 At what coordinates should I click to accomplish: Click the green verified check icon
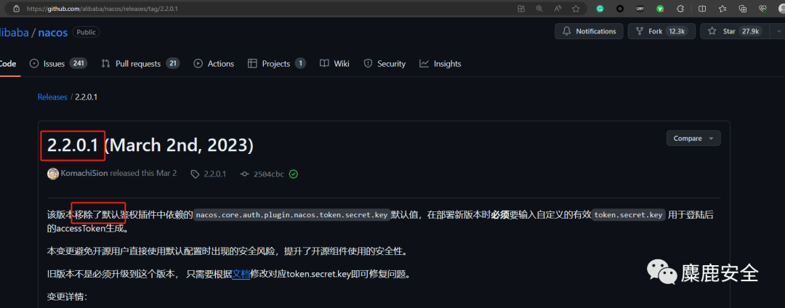294,174
